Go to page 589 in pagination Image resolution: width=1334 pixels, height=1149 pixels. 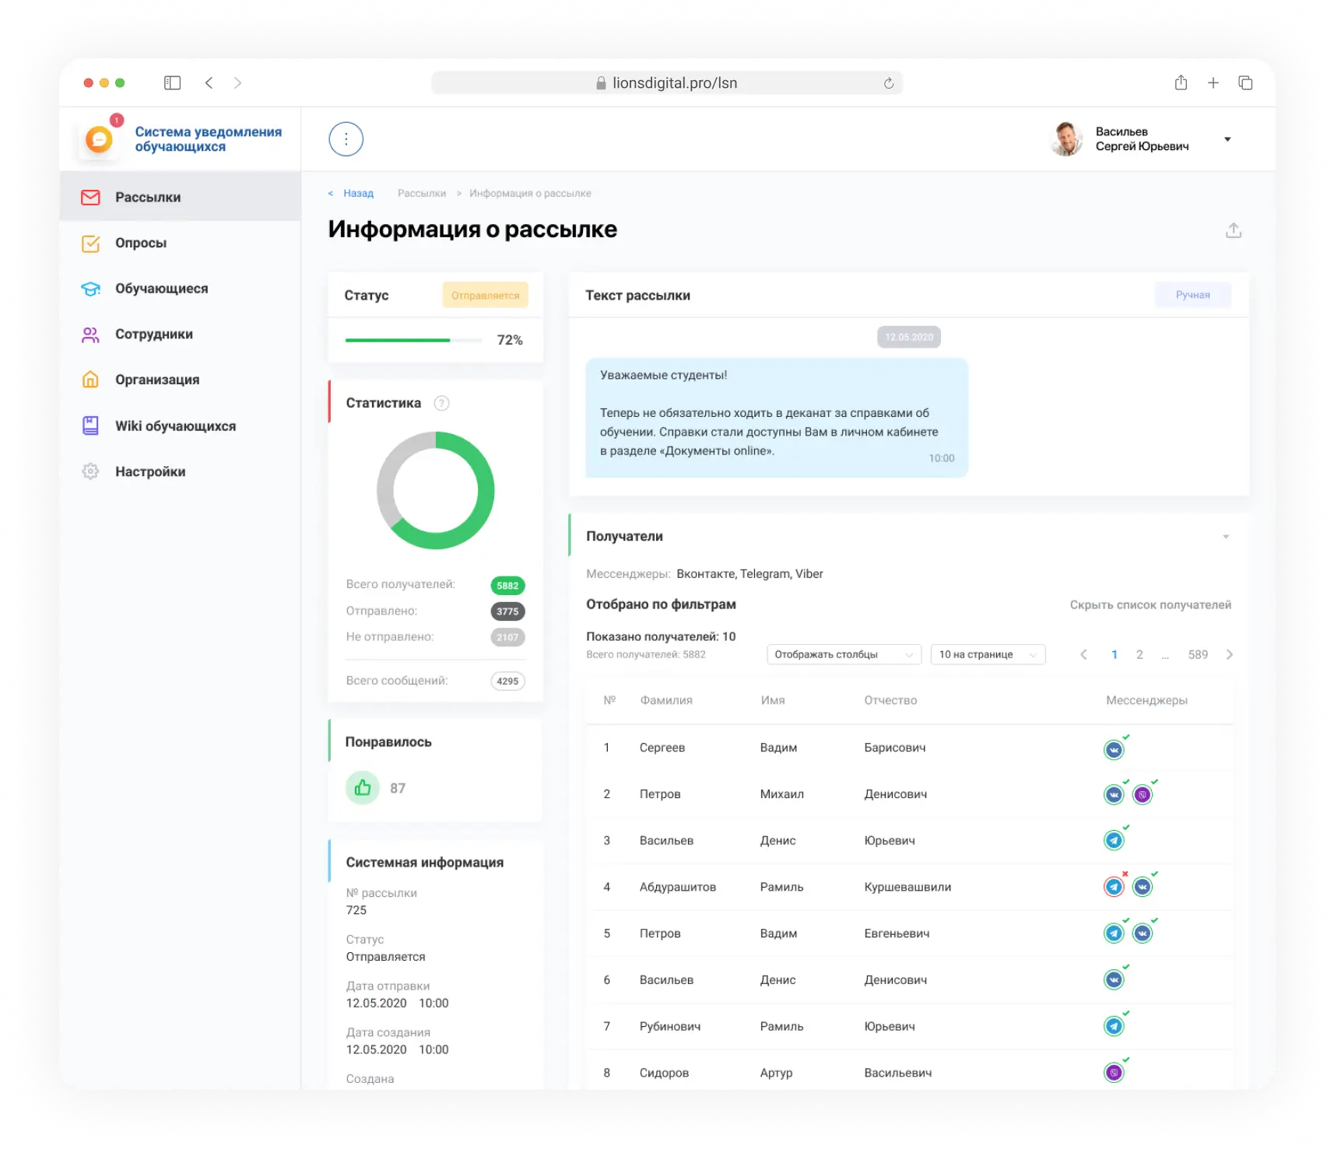1199,654
